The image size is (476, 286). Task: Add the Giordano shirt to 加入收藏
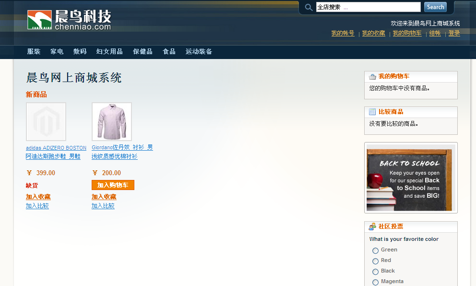(104, 197)
